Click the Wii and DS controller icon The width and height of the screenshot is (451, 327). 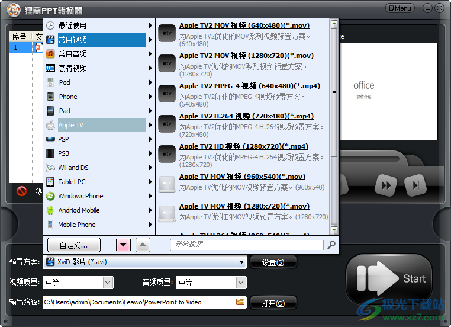[x=50, y=168]
